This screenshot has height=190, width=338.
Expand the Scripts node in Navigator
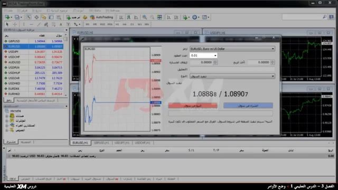pyautogui.click(x=7, y=130)
